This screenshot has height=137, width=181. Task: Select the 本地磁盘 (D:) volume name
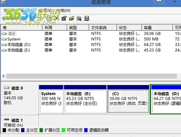pos(19,45)
